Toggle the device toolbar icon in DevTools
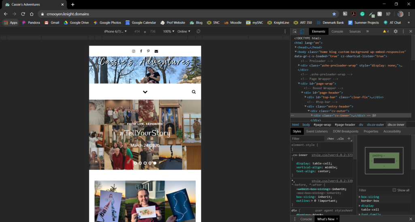The height and width of the screenshot is (222, 415). click(x=302, y=32)
